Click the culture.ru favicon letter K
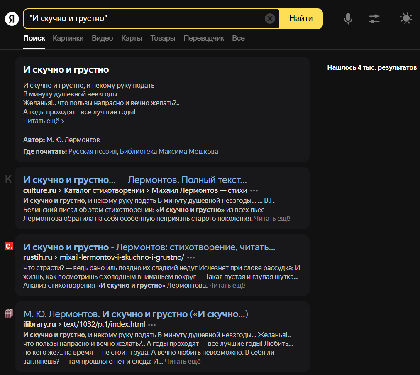 pyautogui.click(x=9, y=179)
